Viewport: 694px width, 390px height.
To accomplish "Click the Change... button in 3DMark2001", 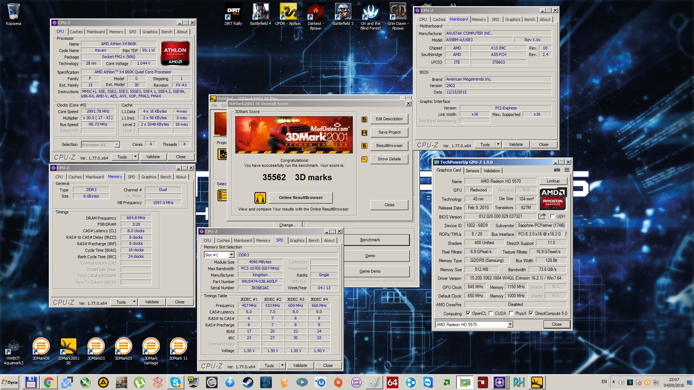I will pos(287,225).
